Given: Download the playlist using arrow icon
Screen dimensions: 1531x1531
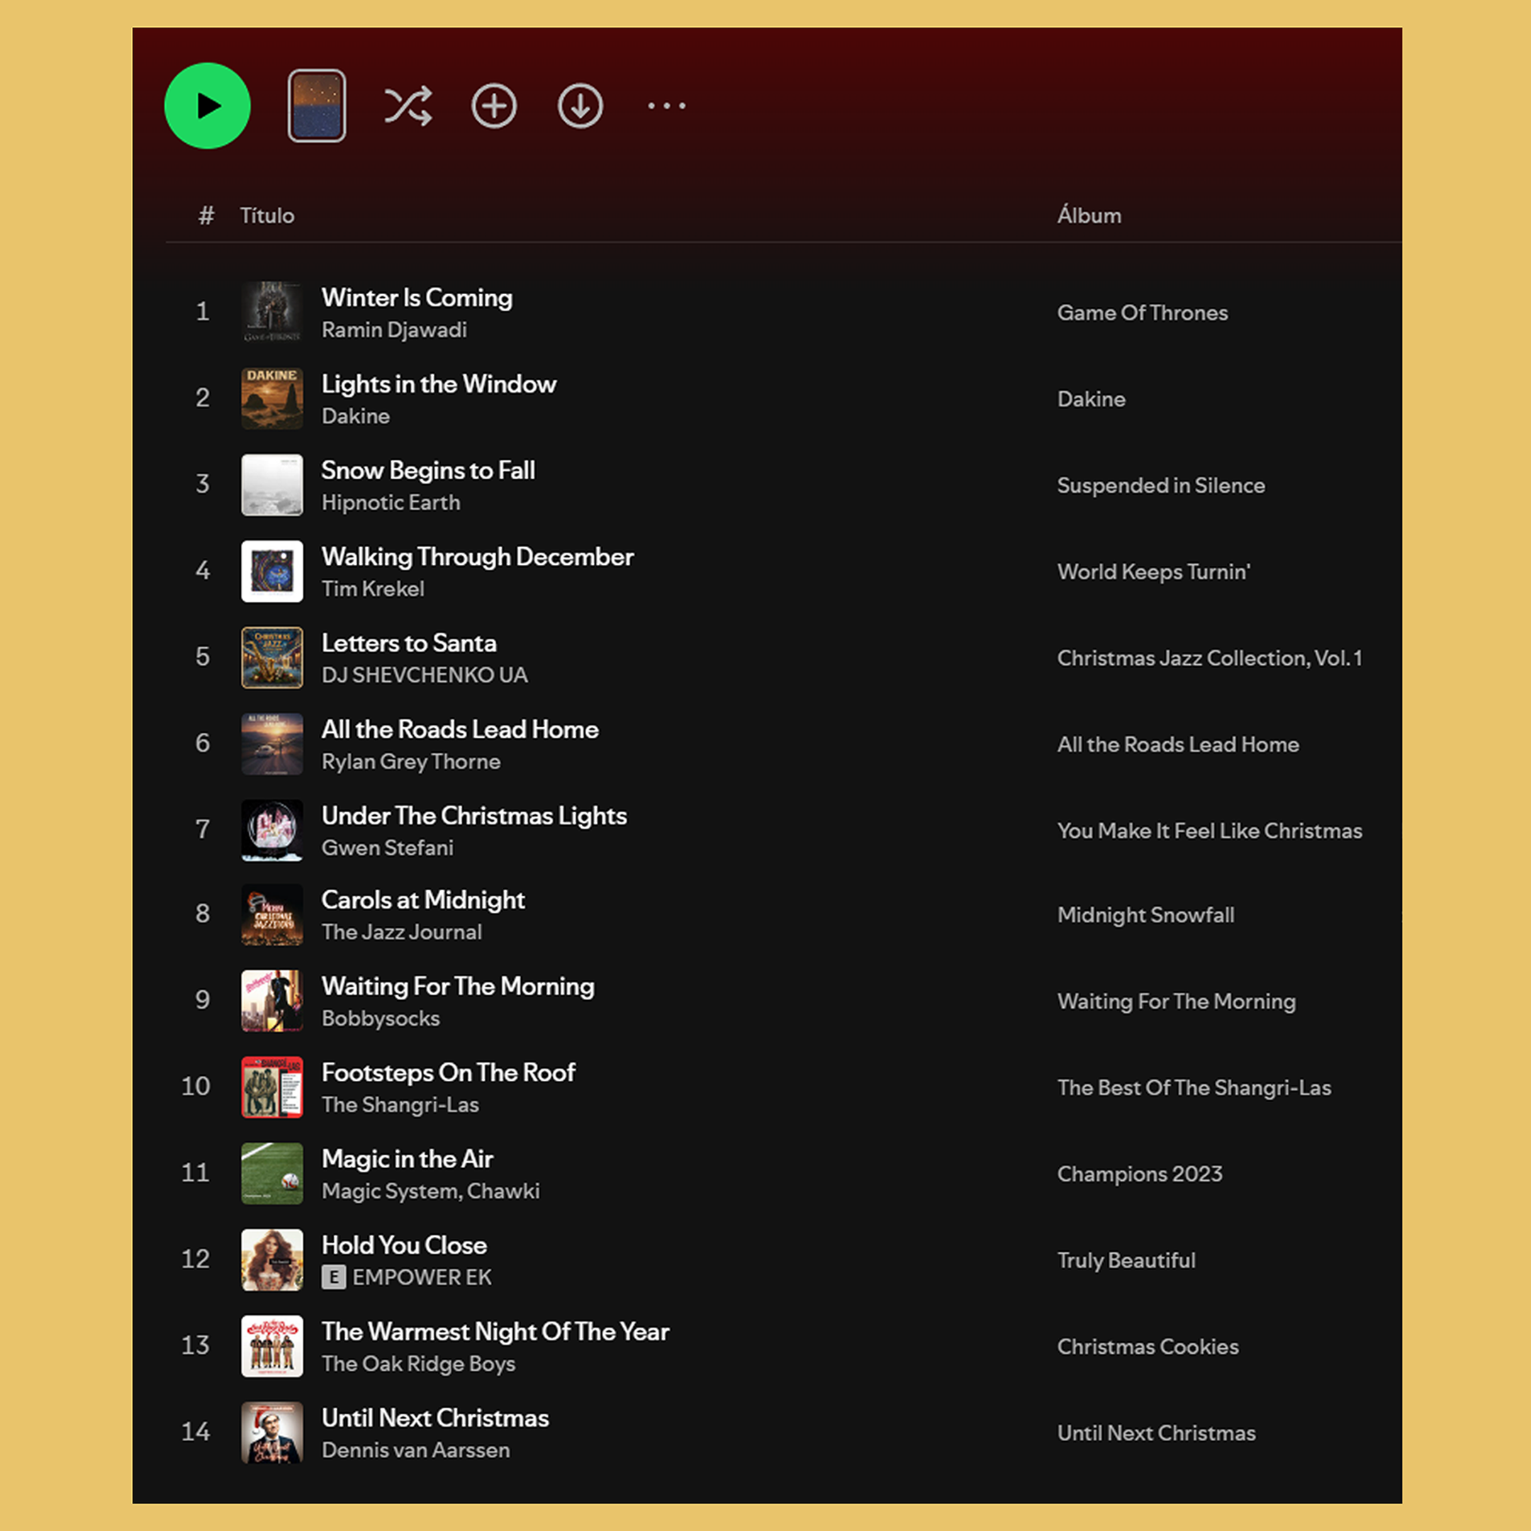Looking at the screenshot, I should click(581, 106).
